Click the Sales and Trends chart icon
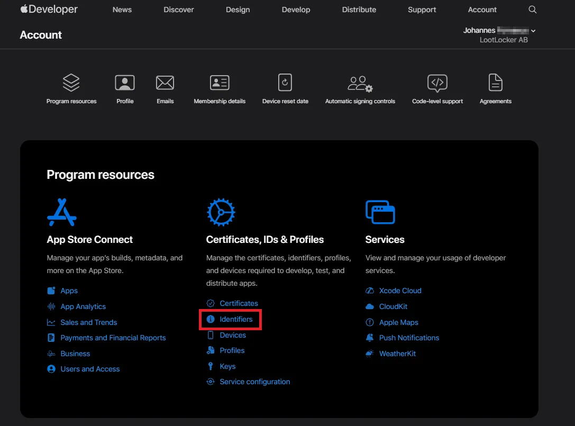575x426 pixels. (51, 322)
